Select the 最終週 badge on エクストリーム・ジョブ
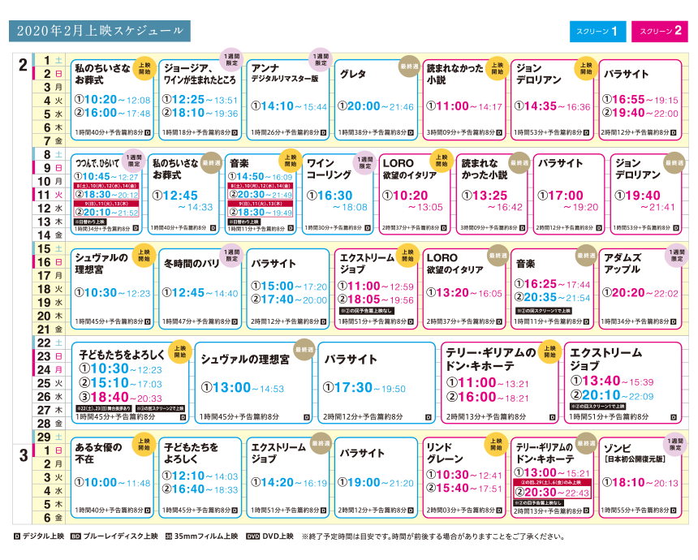The width and height of the screenshot is (698, 560). (x=321, y=443)
